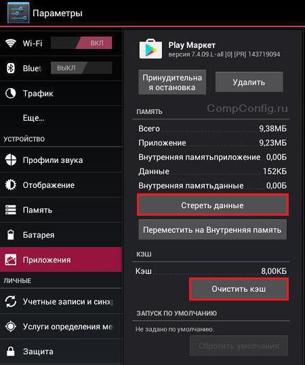
Task: Tap the Параметры settings icon in header
Action: [x=18, y=13]
